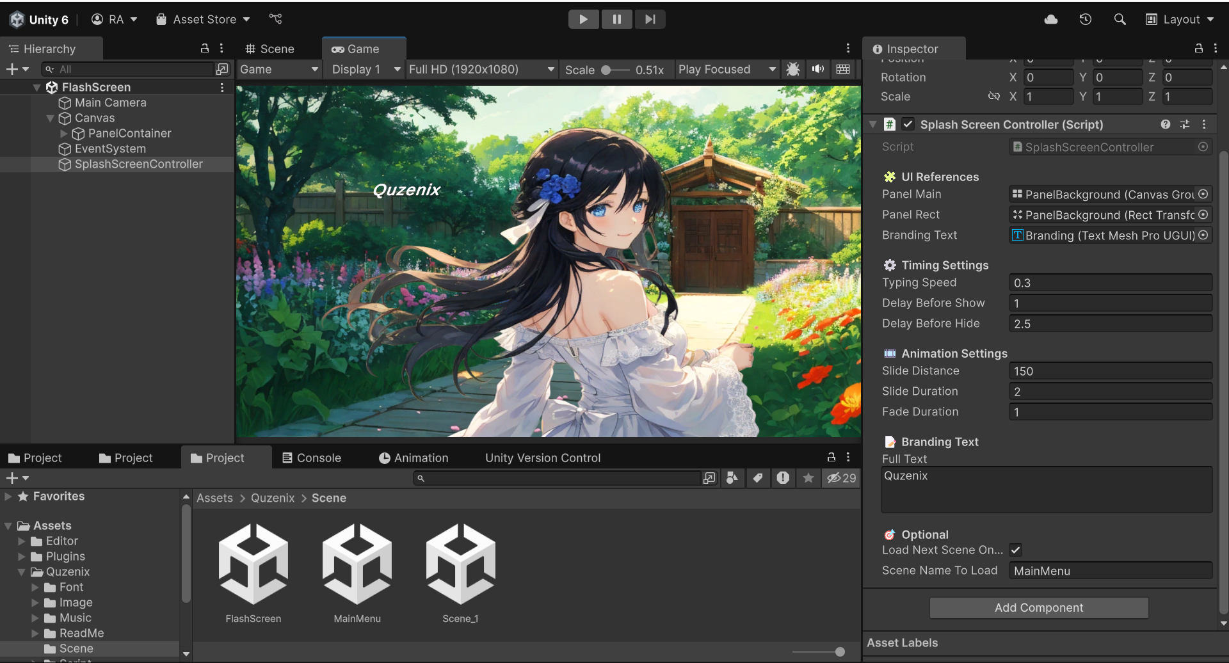Toggle hidden packages visibility count 29
Image resolution: width=1229 pixels, height=663 pixels.
(x=841, y=478)
